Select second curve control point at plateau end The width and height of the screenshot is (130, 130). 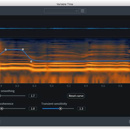23,49
